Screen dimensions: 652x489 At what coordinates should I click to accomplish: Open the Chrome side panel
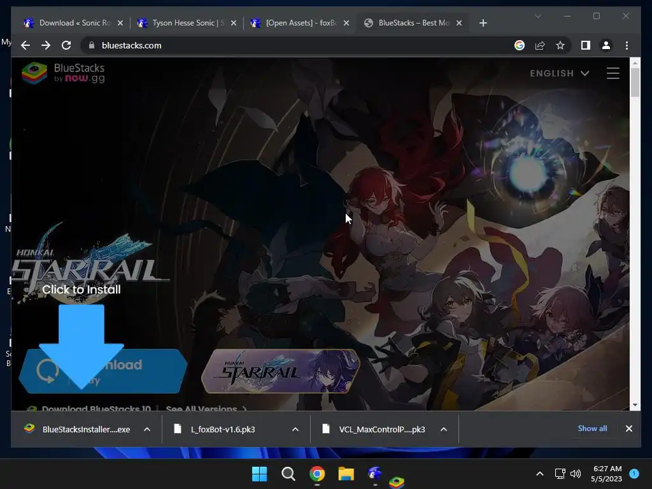(586, 45)
